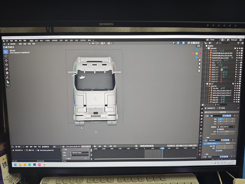Switch perspective/orthographic grid icon
Screen dimensions: 245x184
pos(199,71)
